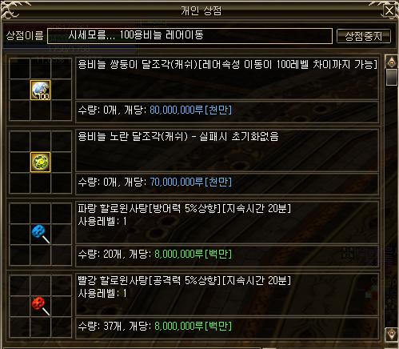399x349 pixels.
Task: Pick the red Halloween candy icon
Action: click(x=40, y=306)
